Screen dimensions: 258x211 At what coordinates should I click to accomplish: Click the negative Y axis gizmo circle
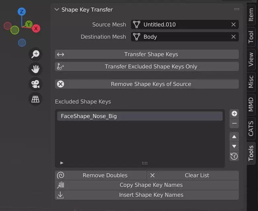pos(15,30)
